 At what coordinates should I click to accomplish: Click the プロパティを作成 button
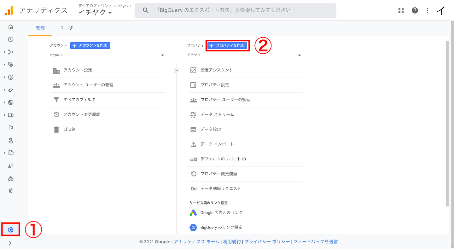pyautogui.click(x=227, y=45)
